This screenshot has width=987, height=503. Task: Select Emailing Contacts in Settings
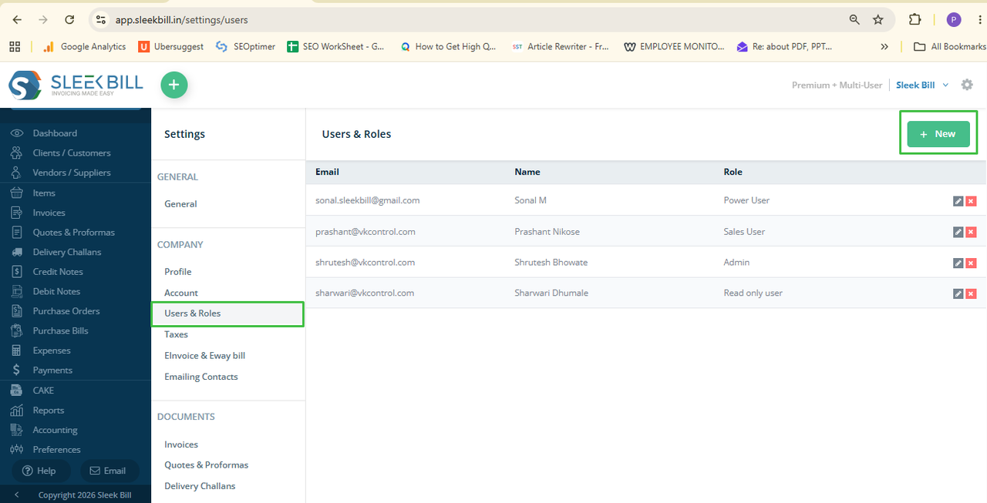coord(201,377)
